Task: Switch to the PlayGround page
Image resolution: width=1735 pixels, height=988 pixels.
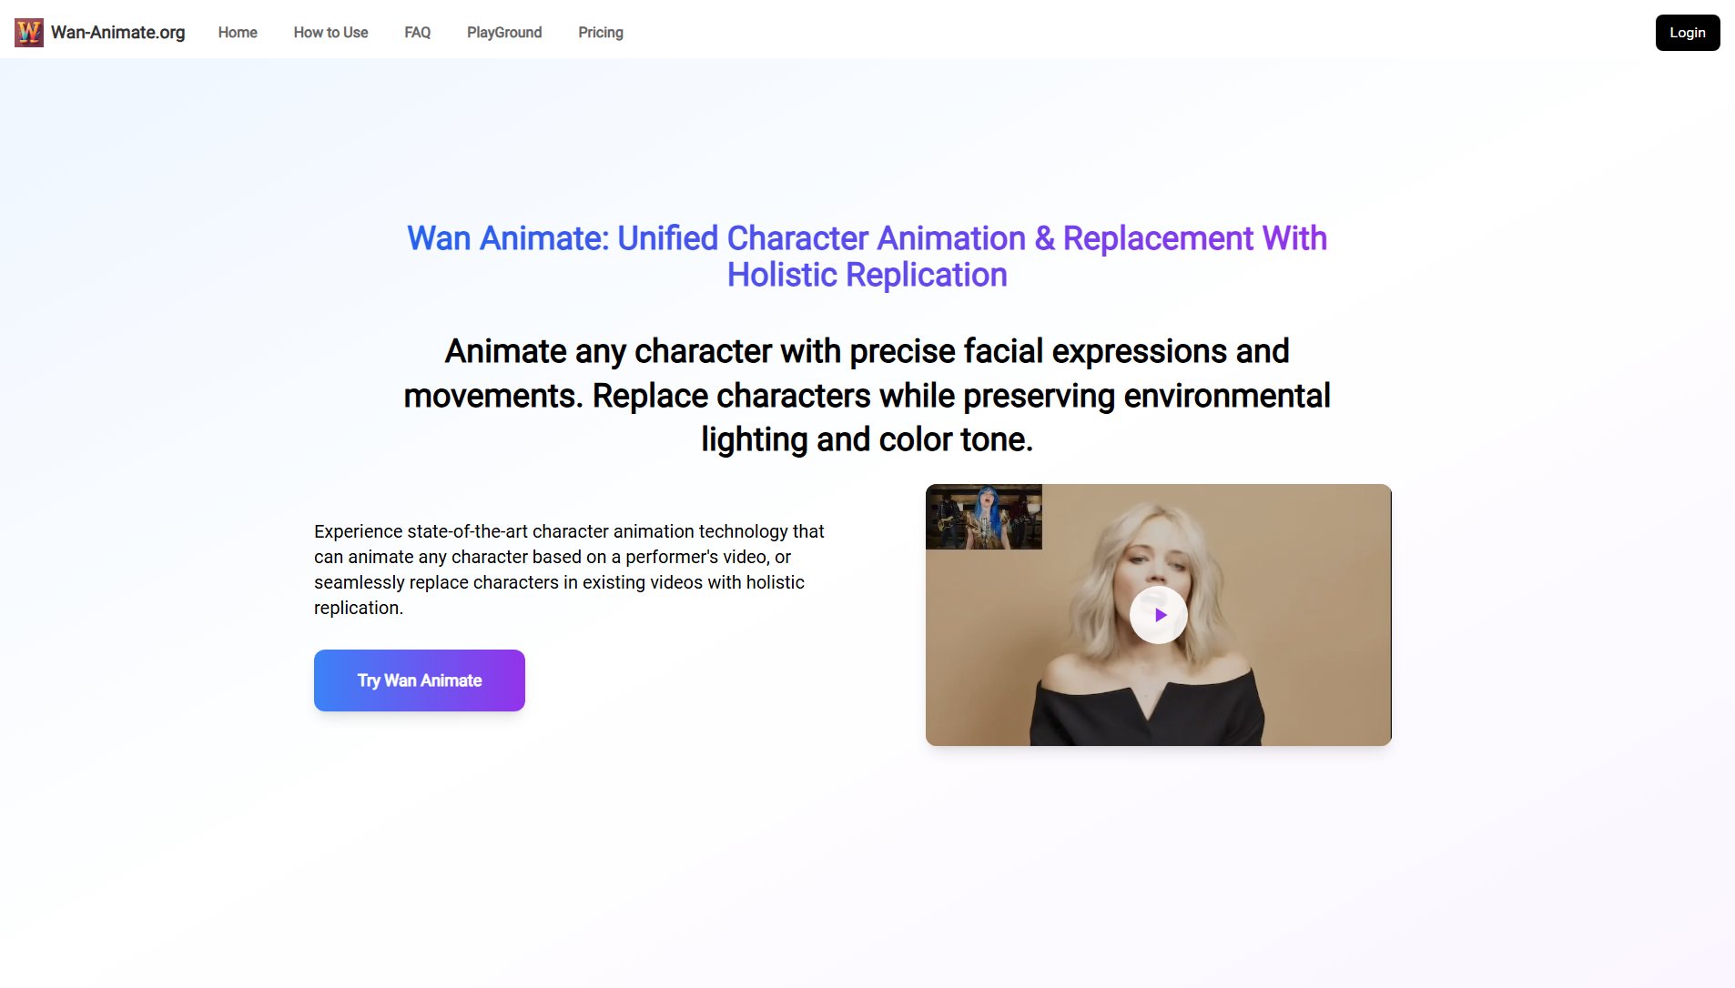Action: pyautogui.click(x=504, y=33)
